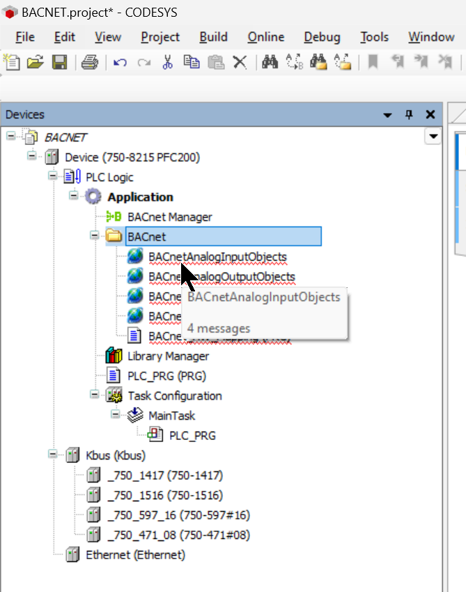Open Find with binoculars icon
Image resolution: width=466 pixels, height=592 pixels.
pos(270,61)
